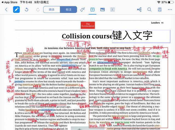Screen dimensions: 175x130
Task: Tap the blue highlighted word "ascendant"
Action: [x=47, y=110]
